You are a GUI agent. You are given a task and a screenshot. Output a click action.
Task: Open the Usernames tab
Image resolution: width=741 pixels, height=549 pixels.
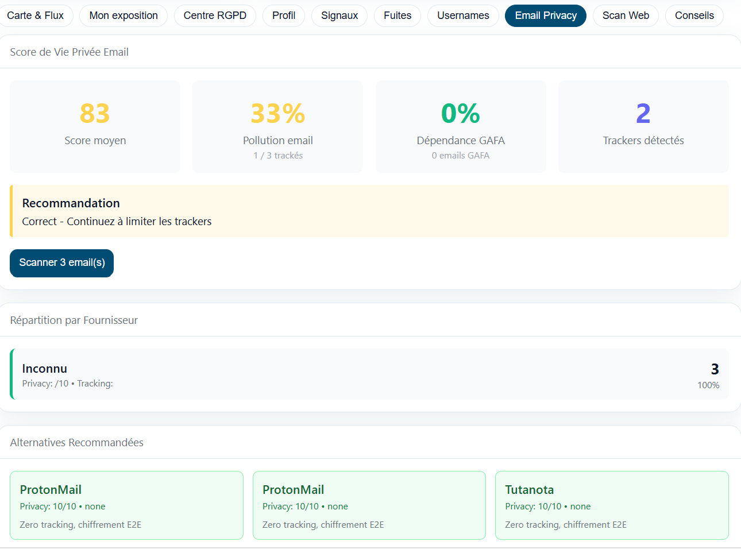click(x=463, y=16)
